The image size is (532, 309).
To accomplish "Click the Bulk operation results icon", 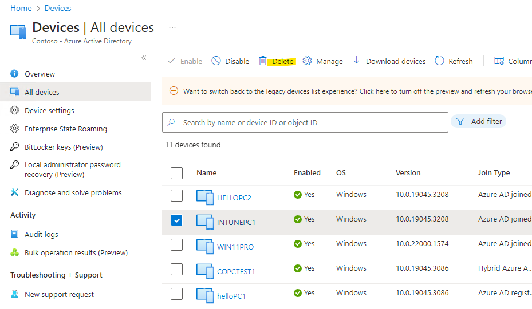I will [14, 252].
